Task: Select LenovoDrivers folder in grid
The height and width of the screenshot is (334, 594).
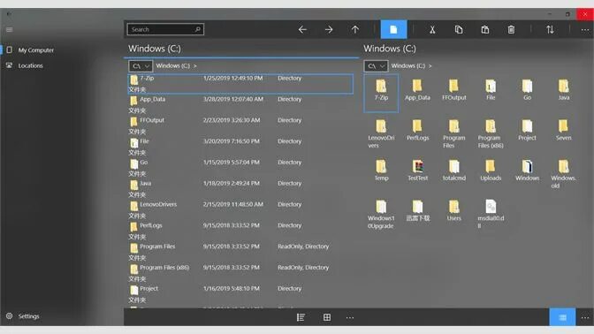Action: coord(381,134)
